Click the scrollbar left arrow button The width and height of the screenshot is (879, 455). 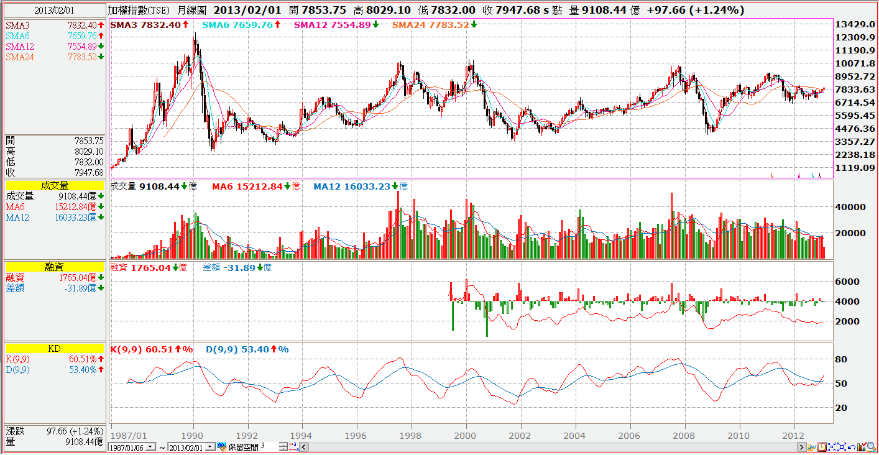[x=305, y=447]
